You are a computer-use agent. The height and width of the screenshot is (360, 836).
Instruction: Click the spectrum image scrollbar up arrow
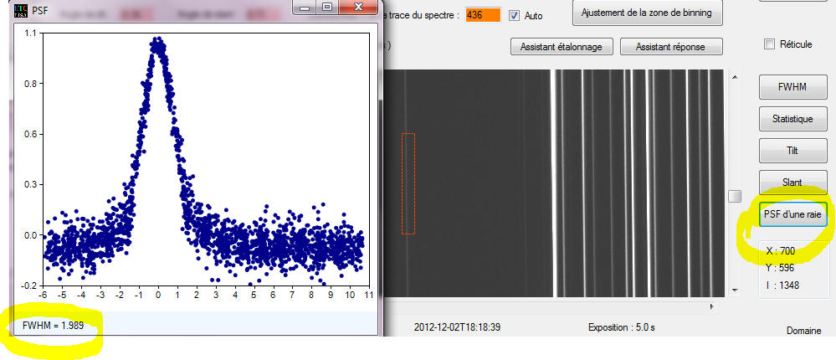[x=735, y=78]
